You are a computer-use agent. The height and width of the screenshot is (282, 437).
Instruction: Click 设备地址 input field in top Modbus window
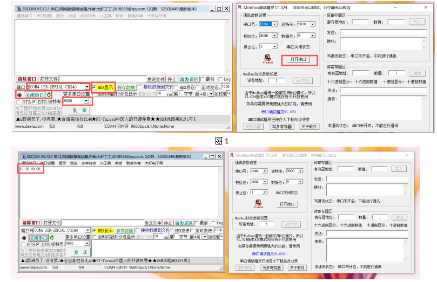pos(277,80)
